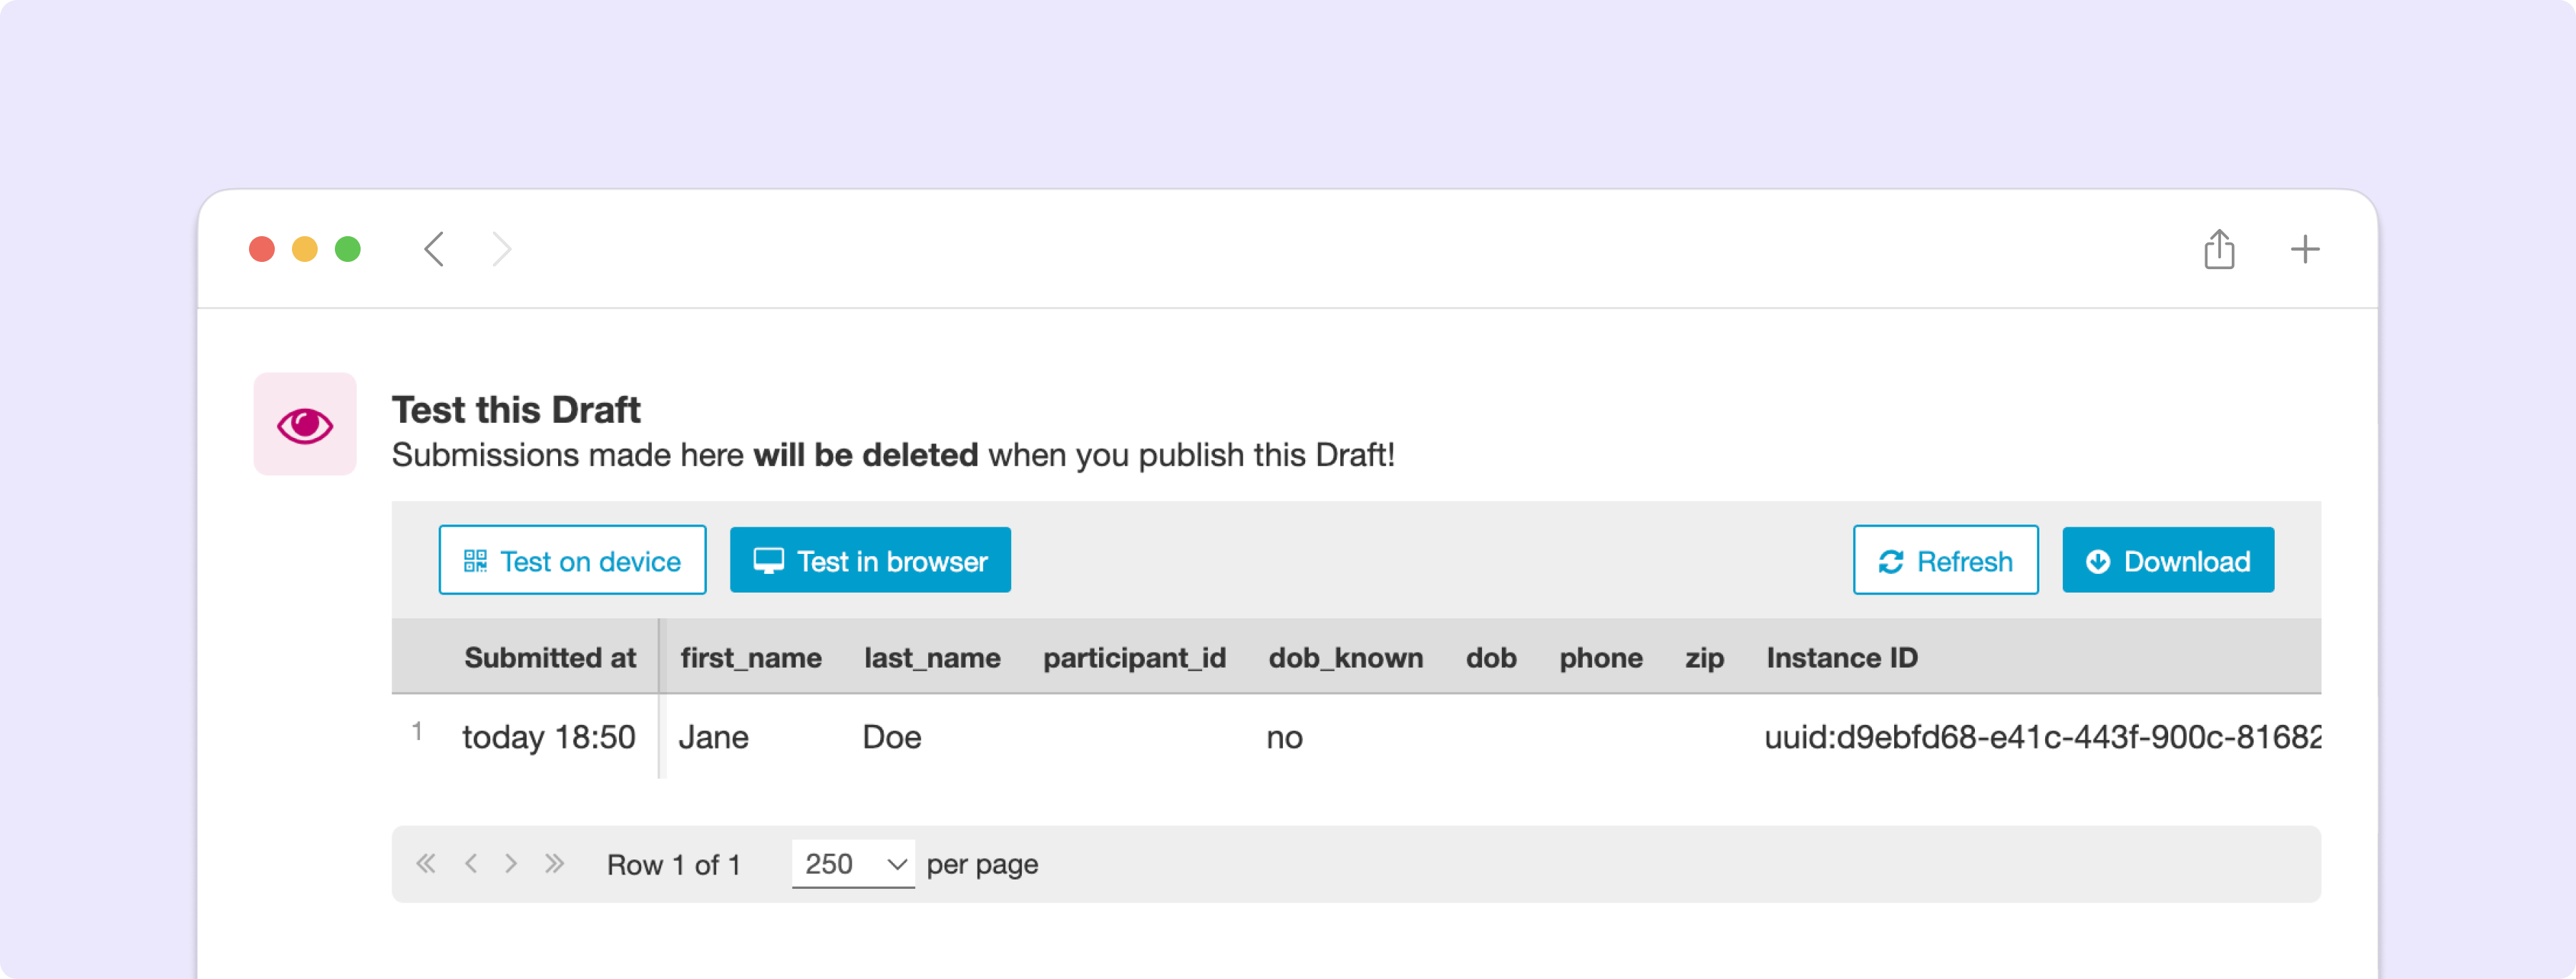The height and width of the screenshot is (979, 2576).
Task: Launch Test in browser
Action: click(x=870, y=560)
